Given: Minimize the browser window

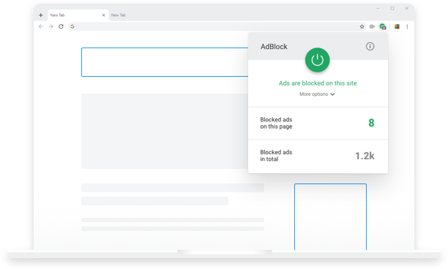Looking at the screenshot, I should tap(378, 9).
